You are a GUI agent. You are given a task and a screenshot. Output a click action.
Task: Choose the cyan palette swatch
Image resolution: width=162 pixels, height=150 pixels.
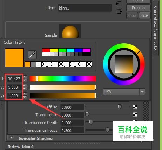[x=70, y=50]
